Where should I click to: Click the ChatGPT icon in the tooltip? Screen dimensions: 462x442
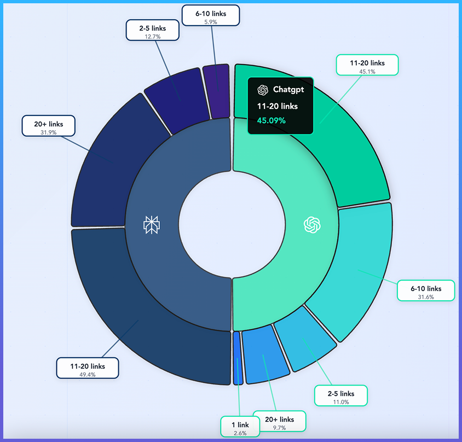[x=263, y=90]
